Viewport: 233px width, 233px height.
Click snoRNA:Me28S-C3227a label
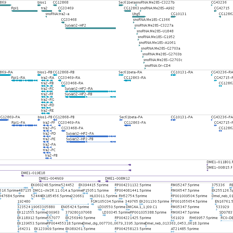point(154,25)
